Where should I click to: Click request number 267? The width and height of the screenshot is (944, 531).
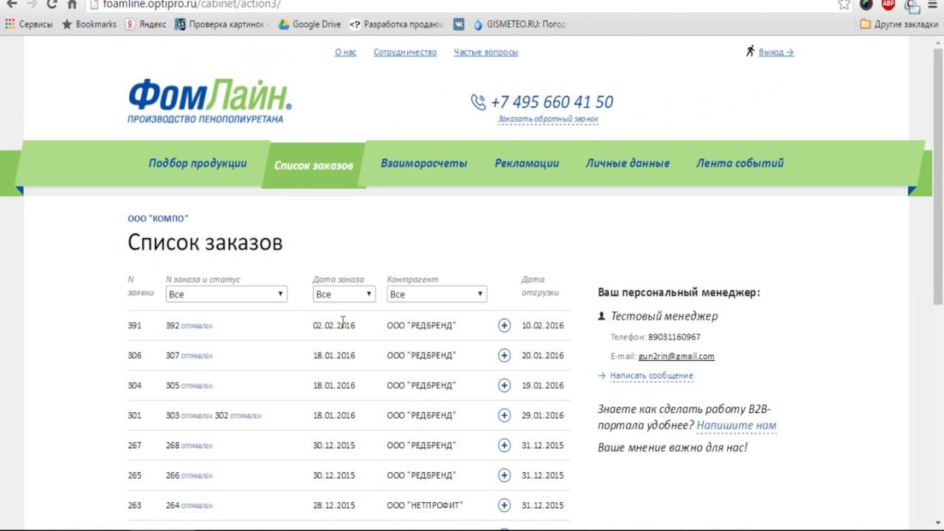(134, 445)
